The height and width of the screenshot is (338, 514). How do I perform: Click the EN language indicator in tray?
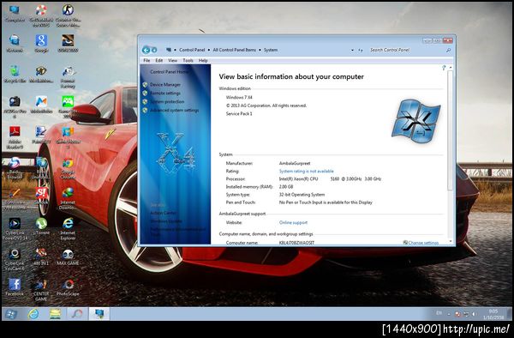click(439, 313)
